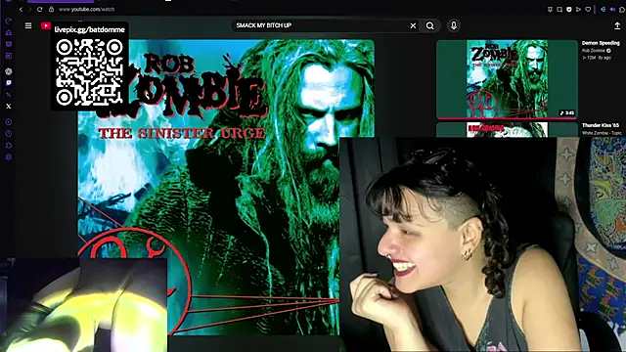
Task: Click the Rob Zombie Sinister Urge video player
Action: coord(226,188)
